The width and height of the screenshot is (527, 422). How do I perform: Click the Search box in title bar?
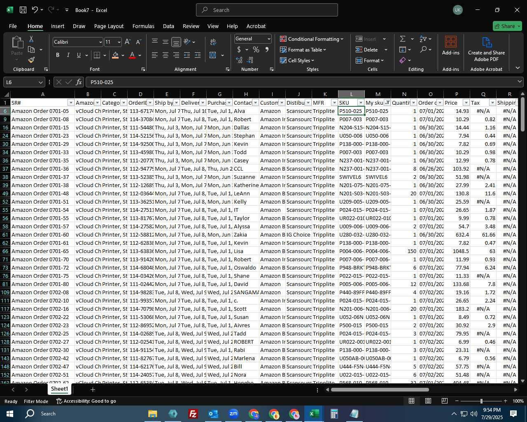click(267, 10)
